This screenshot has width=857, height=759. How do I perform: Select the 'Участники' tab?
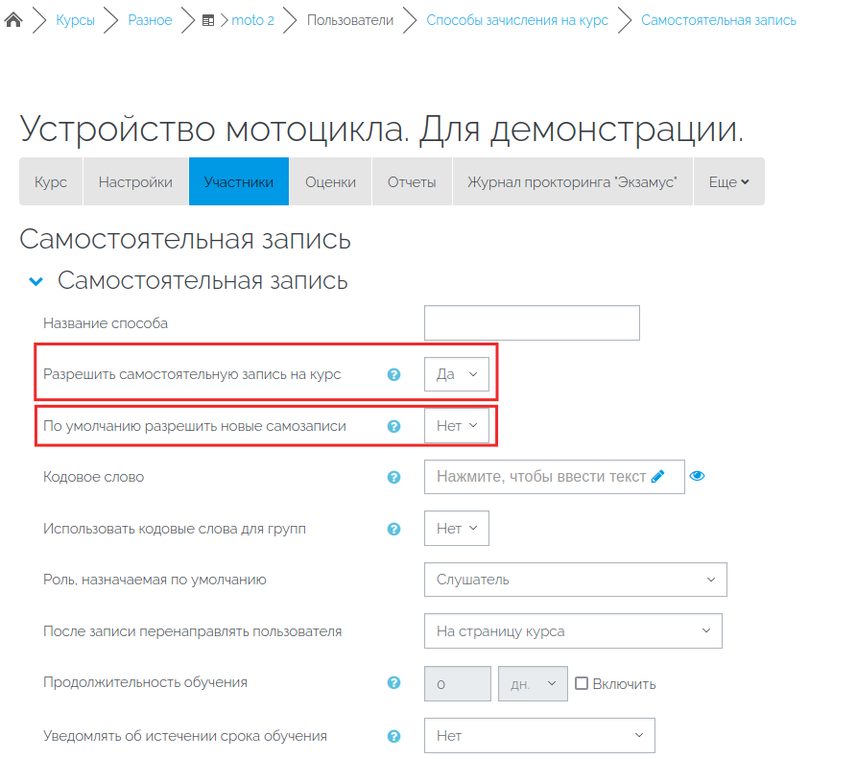click(x=239, y=182)
